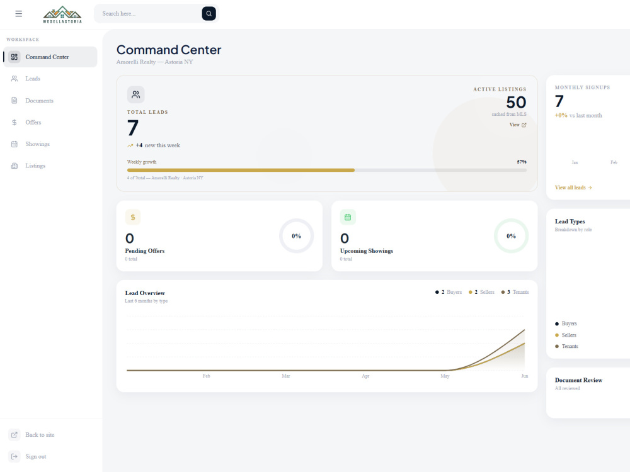Click the Upcoming Showings 0% ring

coord(511,236)
